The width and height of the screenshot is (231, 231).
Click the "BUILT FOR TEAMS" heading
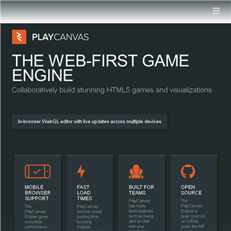tap(141, 190)
